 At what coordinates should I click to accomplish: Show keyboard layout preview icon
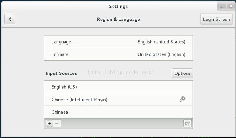pos(188,123)
